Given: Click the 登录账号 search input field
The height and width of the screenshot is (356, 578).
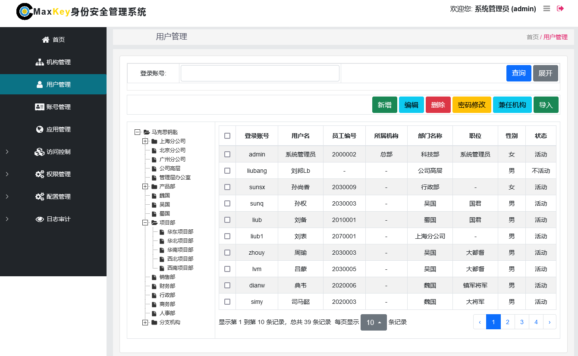Looking at the screenshot, I should coord(260,73).
